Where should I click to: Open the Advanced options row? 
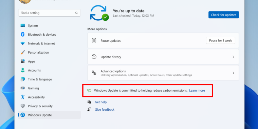point(163,73)
